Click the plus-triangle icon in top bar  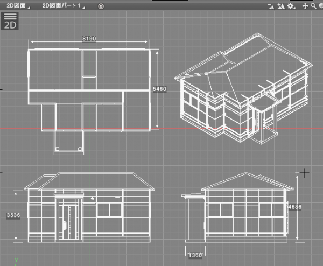(282, 6)
